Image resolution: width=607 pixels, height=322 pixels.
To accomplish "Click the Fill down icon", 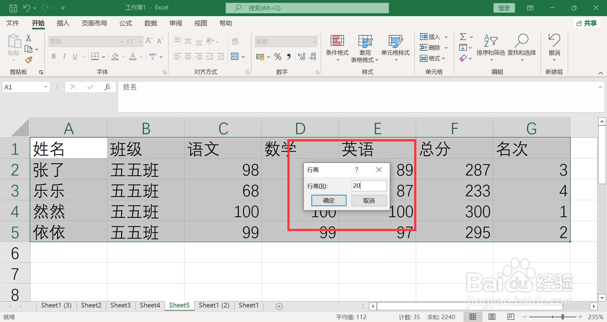I will (463, 48).
